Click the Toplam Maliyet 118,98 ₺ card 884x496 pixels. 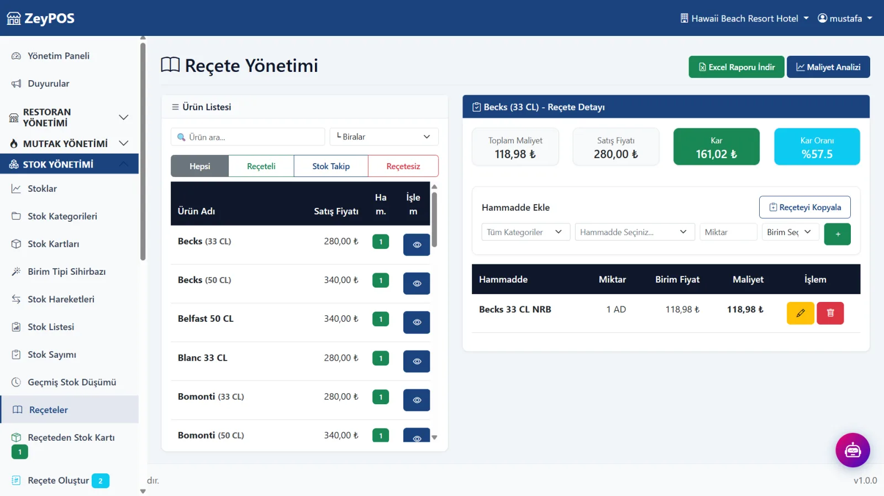tap(515, 147)
